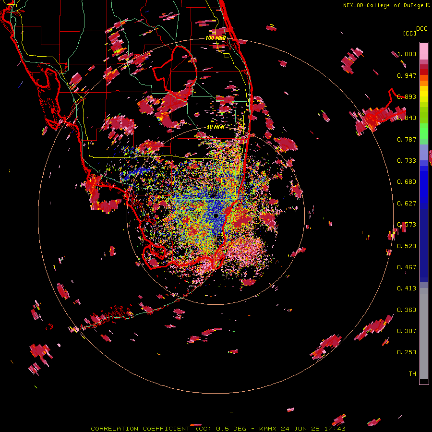This screenshot has height=432, width=432.
Task: Click the black radar site dot at center
Action: point(216,216)
